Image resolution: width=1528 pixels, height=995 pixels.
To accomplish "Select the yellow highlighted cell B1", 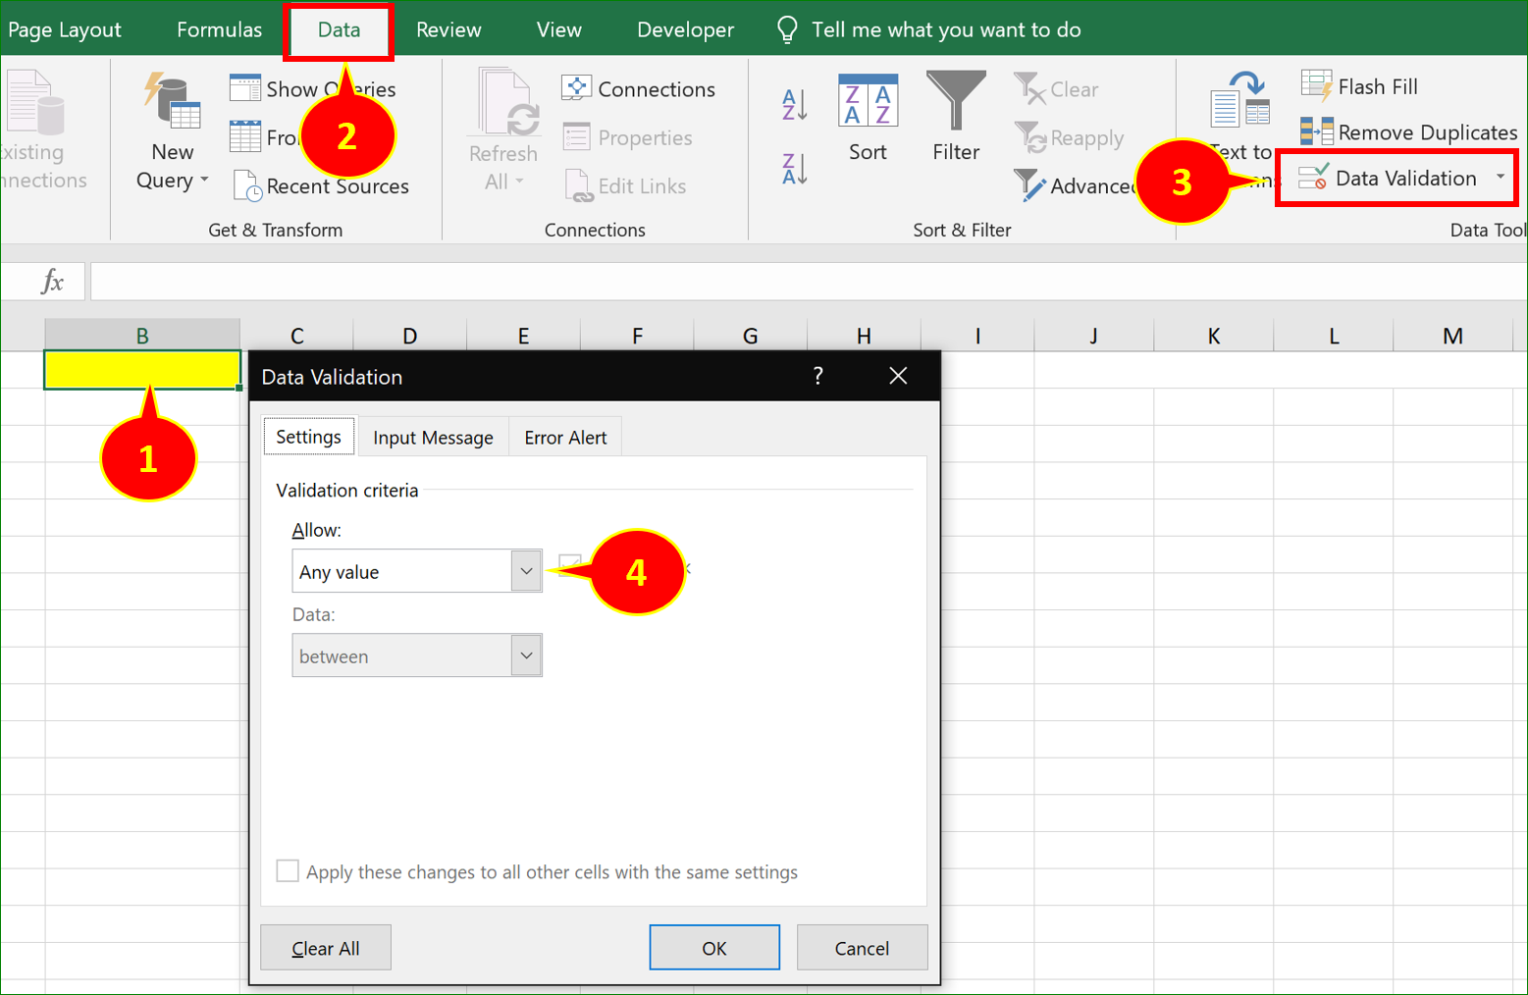I will tap(141, 370).
